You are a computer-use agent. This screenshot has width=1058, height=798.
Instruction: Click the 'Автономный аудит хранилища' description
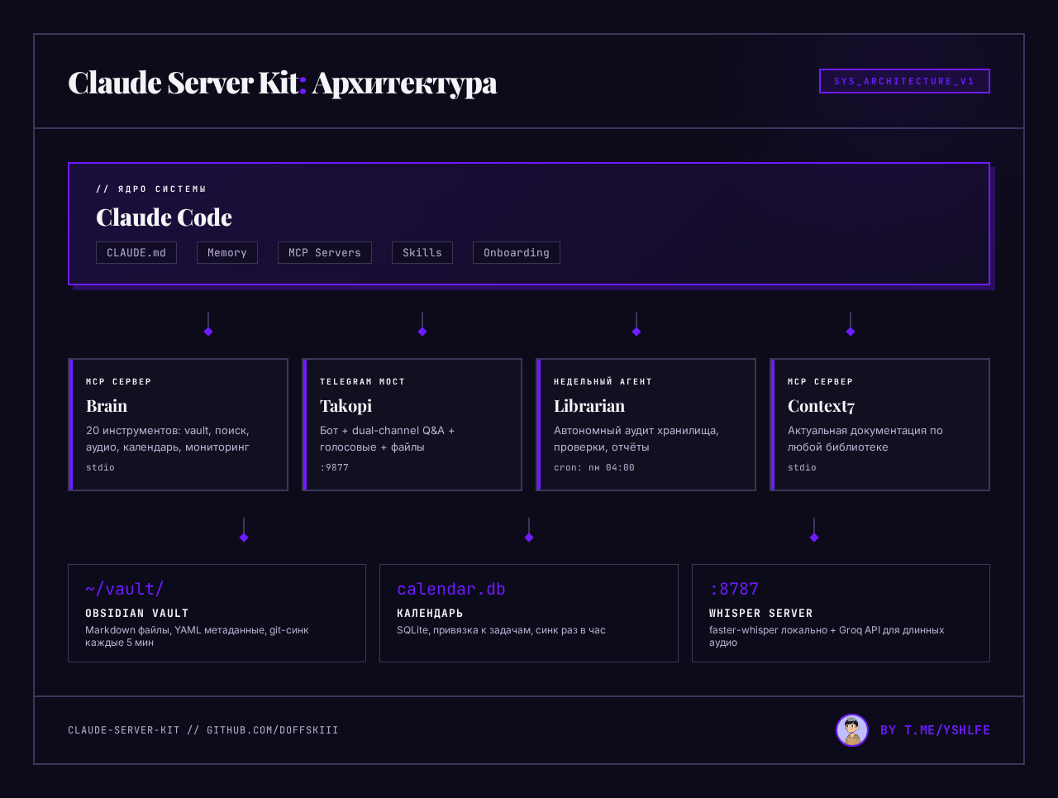(x=636, y=438)
